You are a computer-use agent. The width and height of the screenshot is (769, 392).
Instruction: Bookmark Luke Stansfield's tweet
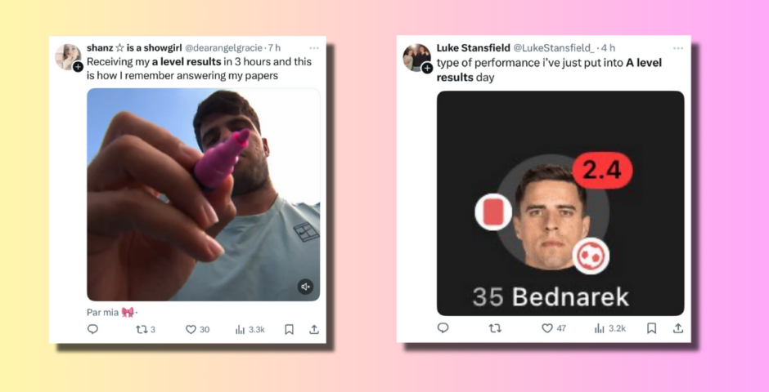click(x=651, y=327)
